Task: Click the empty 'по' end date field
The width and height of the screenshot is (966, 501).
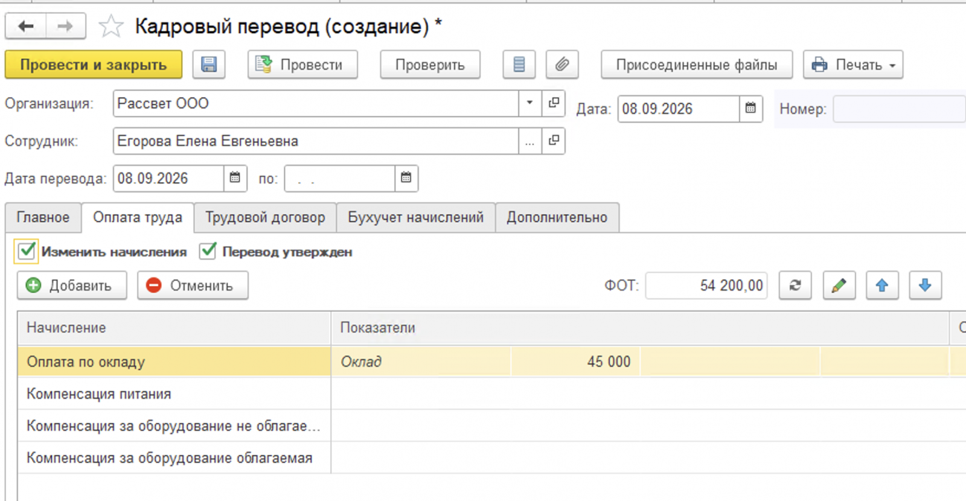Action: click(x=340, y=178)
